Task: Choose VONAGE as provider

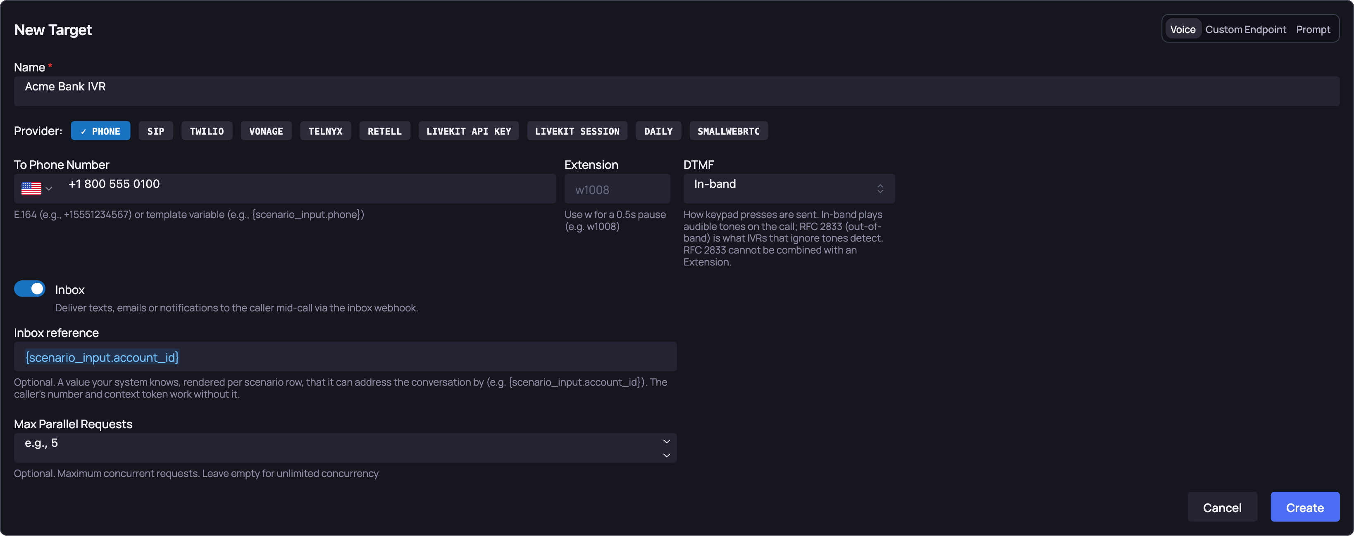Action: 266,131
